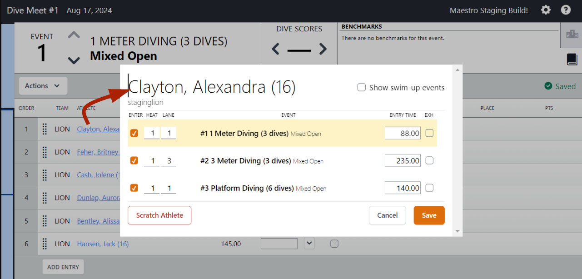Uncheck Enter for 3 Meter Diving event
This screenshot has height=279, width=582.
(x=134, y=160)
